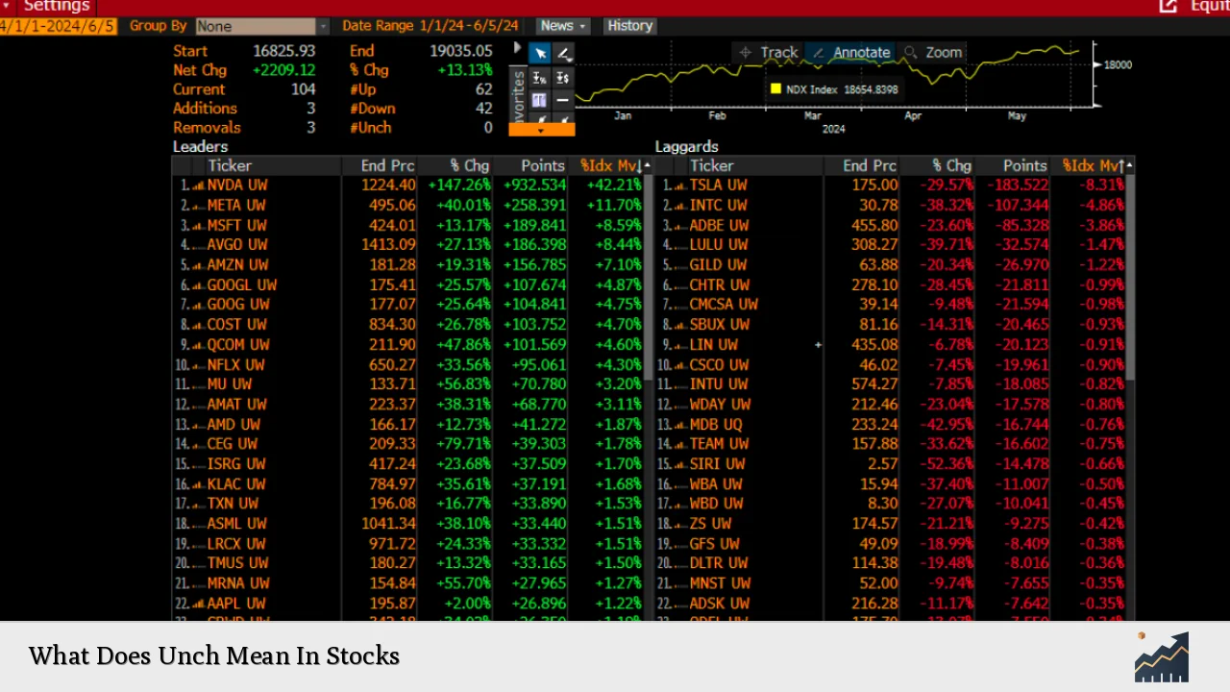Open the News dropdown
This screenshot has width=1230, height=692.
(x=563, y=26)
